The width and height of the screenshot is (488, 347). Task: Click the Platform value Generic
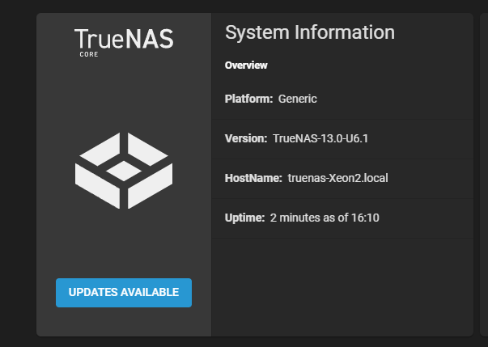coord(298,99)
